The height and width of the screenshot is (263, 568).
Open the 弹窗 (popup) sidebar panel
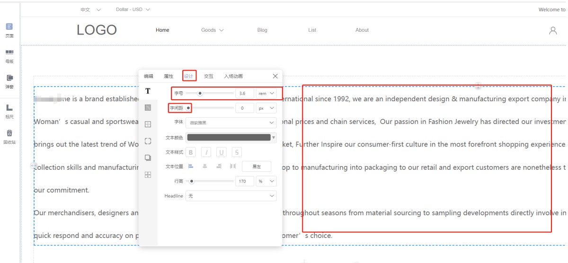[x=9, y=81]
